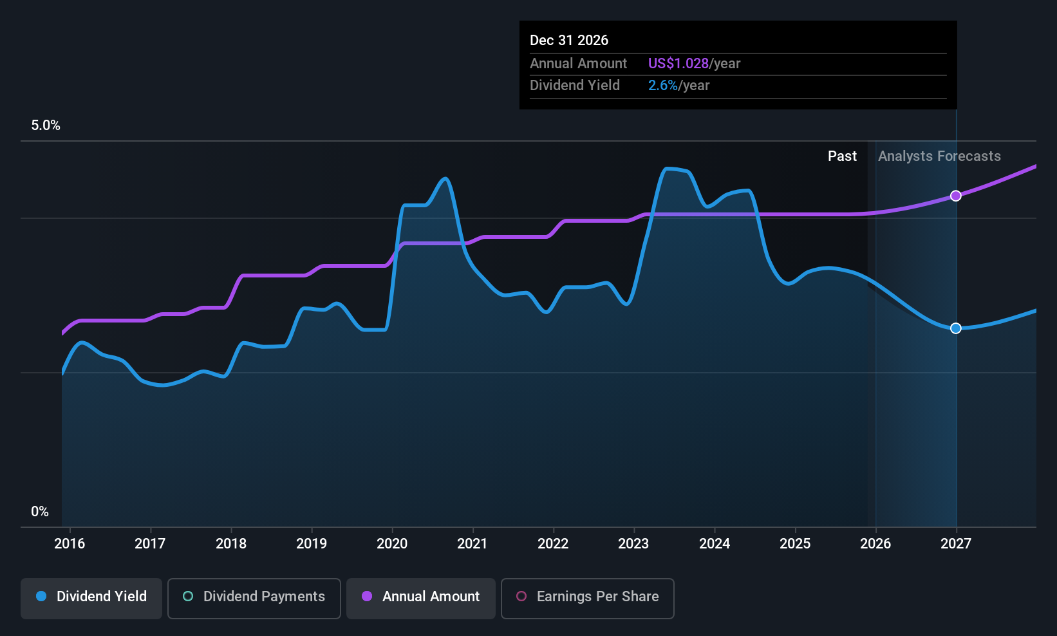Click the pink Earnings Per Share circle
This screenshot has width=1057, height=636.
click(x=521, y=596)
